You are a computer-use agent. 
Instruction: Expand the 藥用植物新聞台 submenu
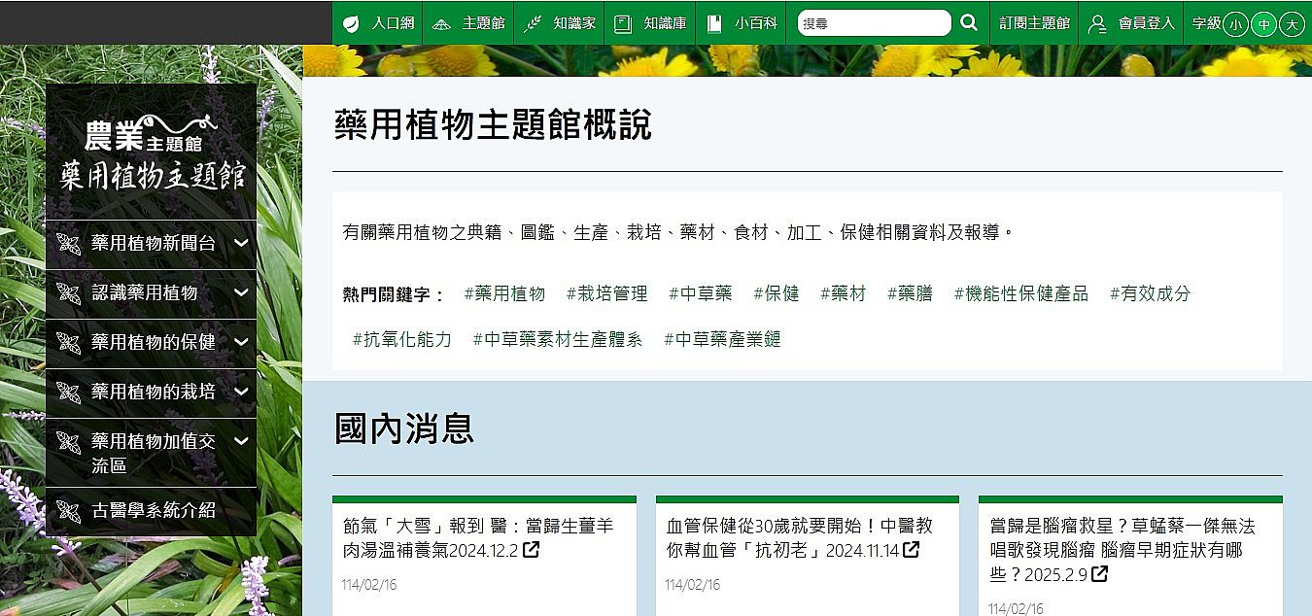coord(241,243)
